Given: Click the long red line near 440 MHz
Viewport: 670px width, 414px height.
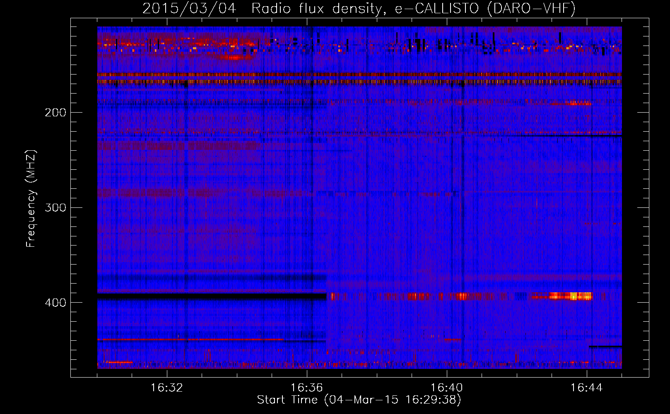Looking at the screenshot, I should coord(190,339).
